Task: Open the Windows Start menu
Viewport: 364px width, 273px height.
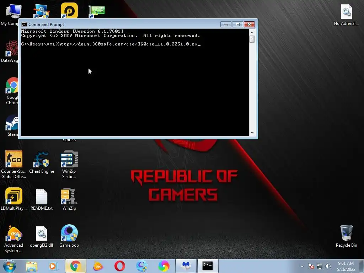Action: pos(10,266)
